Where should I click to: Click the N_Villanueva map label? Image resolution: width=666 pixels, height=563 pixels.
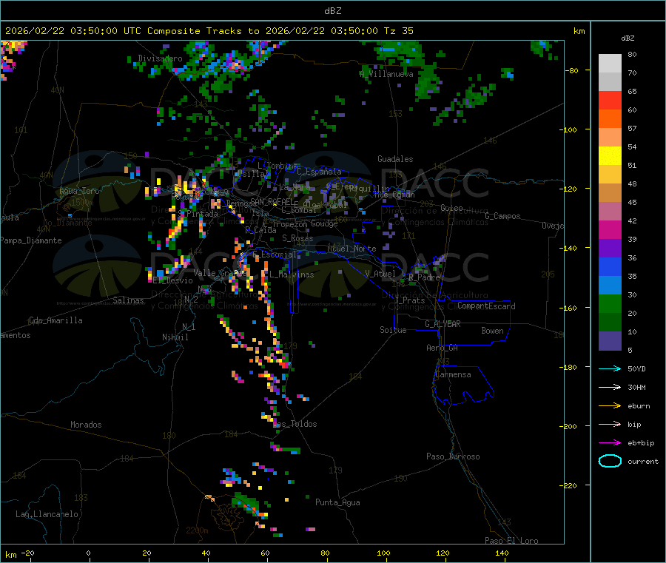pos(386,74)
